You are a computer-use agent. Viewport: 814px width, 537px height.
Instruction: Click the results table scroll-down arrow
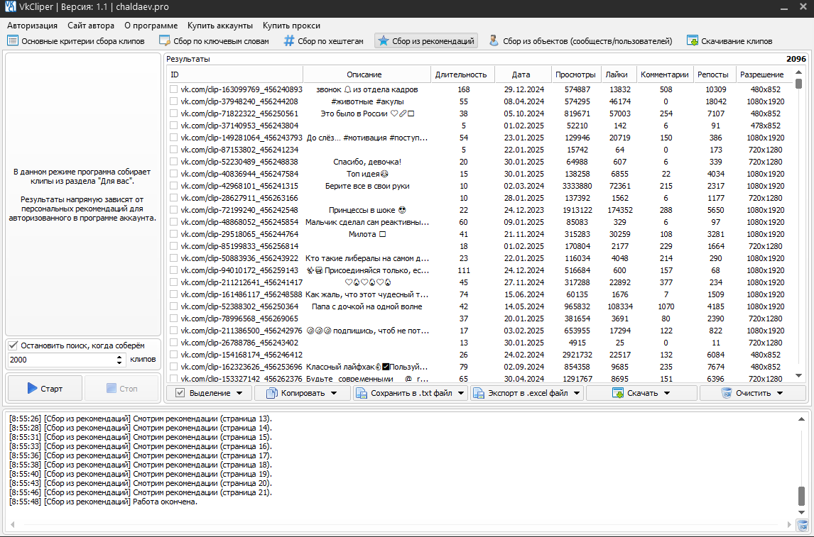pos(798,376)
